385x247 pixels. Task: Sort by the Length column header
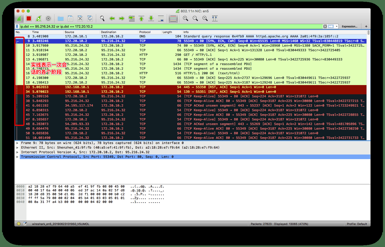point(172,32)
